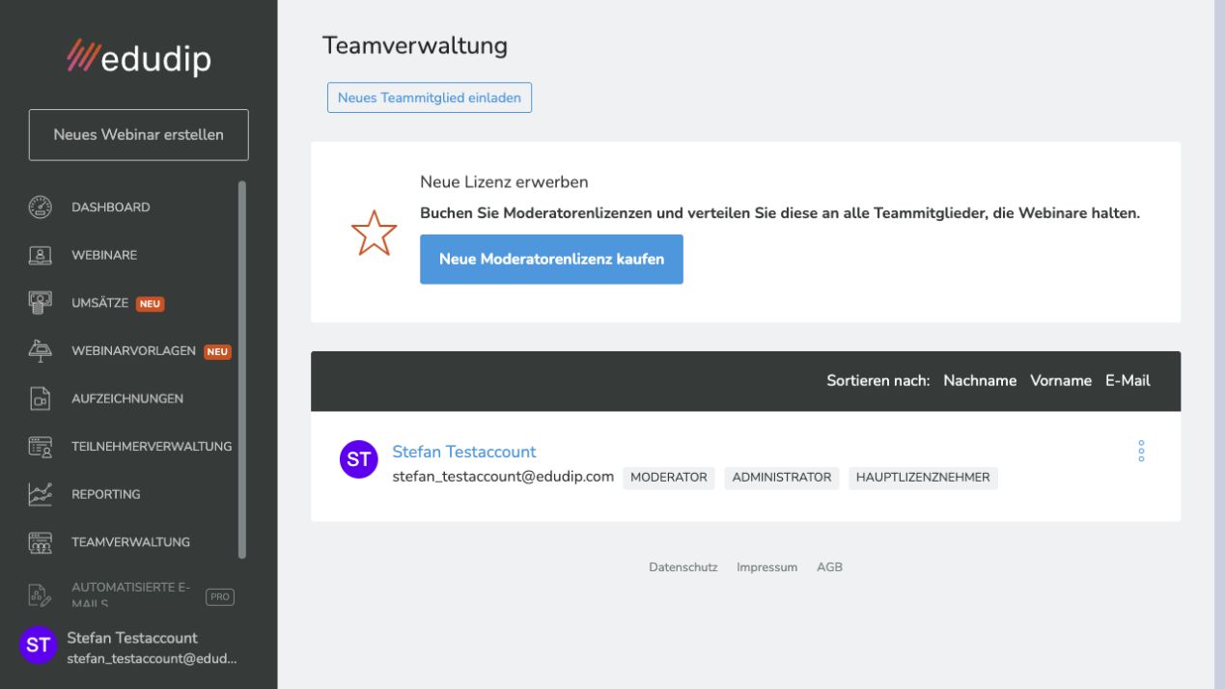Click the edudip logo
1225x689 pixels.
click(x=138, y=57)
